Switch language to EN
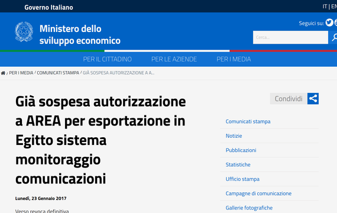Image resolution: width=337 pixels, height=213 pixels. click(334, 7)
